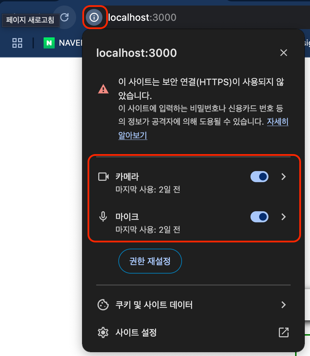
Task: Open 사이트 설정 via the external link icon
Action: (x=283, y=332)
